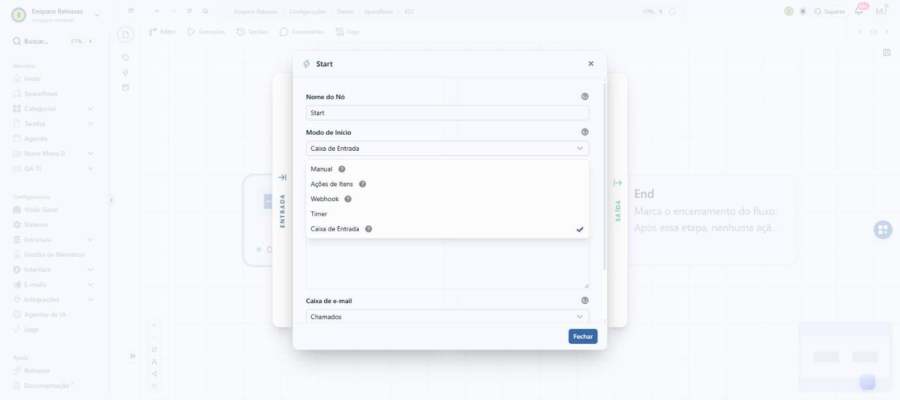Open Documentação link in sidebar

[46, 386]
